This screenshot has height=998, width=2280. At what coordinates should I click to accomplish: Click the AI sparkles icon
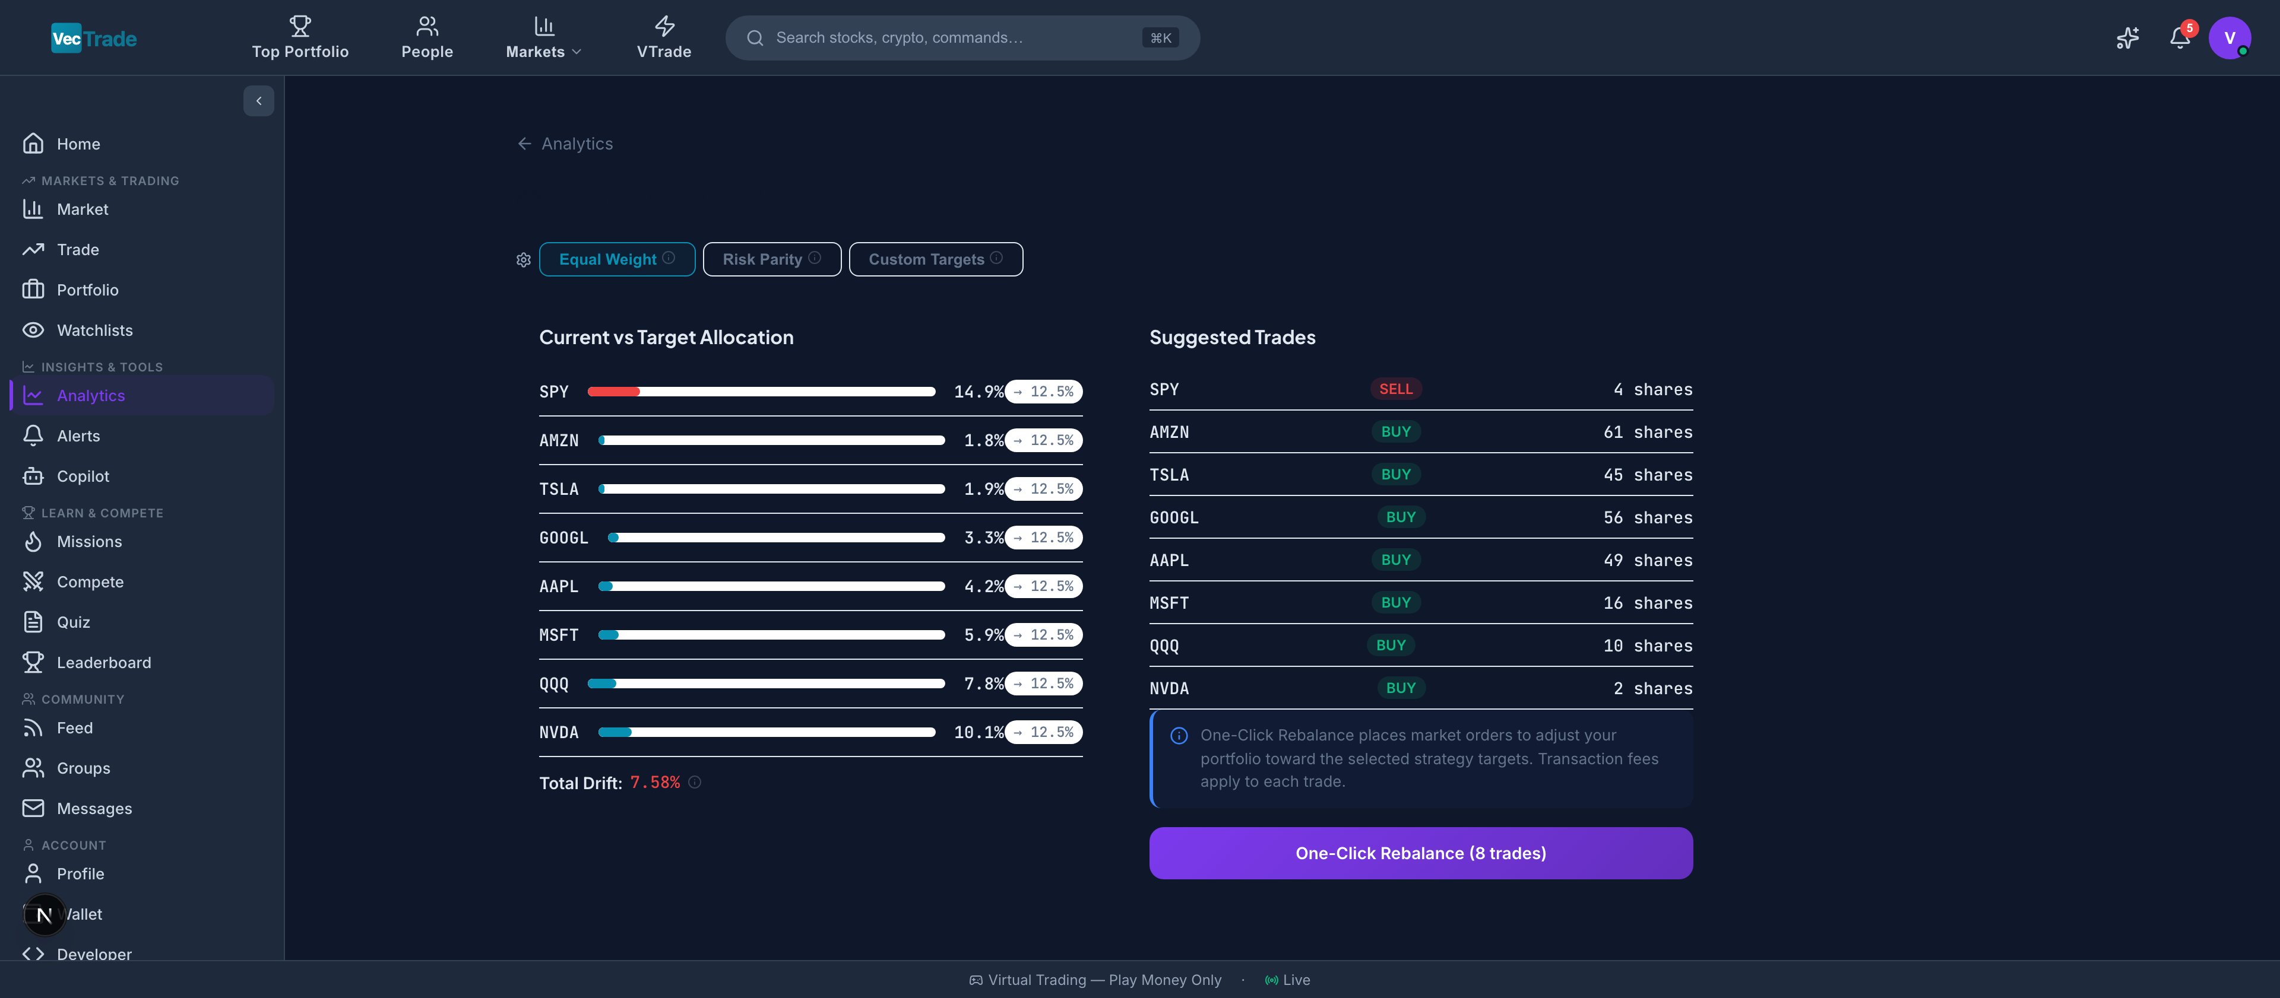point(2127,38)
